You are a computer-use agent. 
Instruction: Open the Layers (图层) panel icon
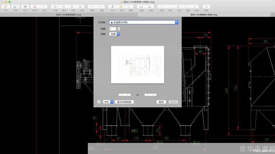pyautogui.click(x=206, y=7)
